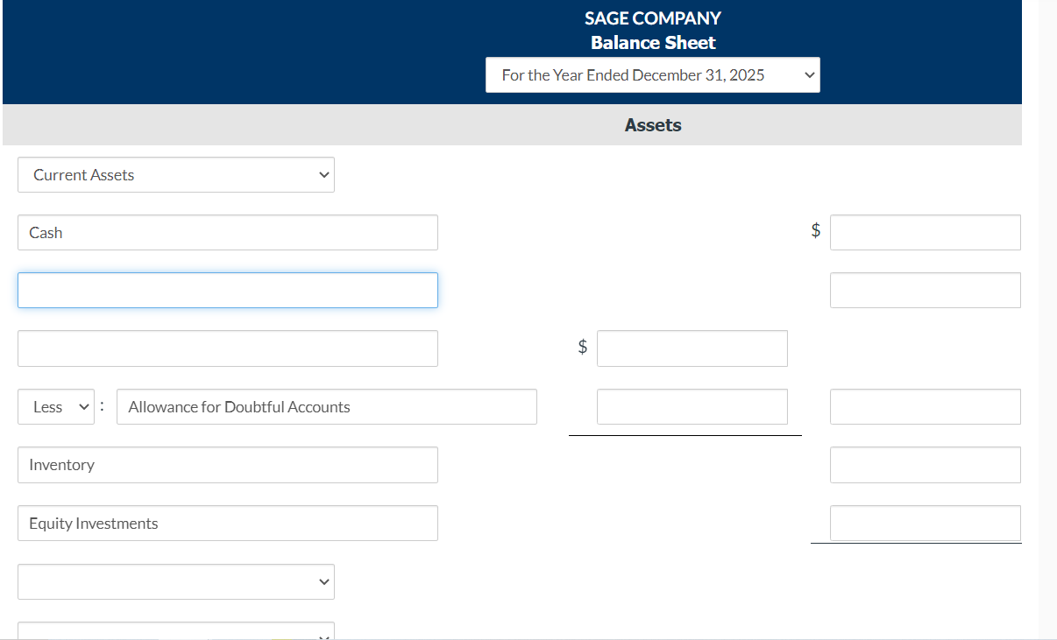
Task: Click the middle-column Allowance for Doubtful Accounts amount
Action: (x=692, y=407)
